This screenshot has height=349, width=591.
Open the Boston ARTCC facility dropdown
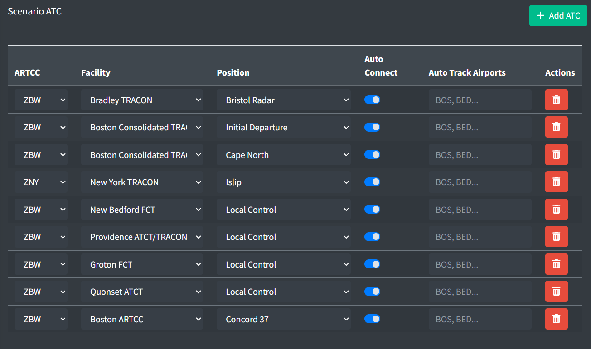(142, 319)
